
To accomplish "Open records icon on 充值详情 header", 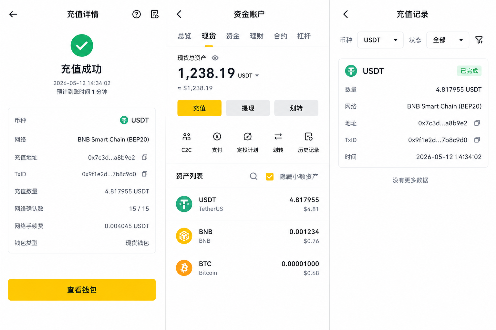I will [x=155, y=14].
